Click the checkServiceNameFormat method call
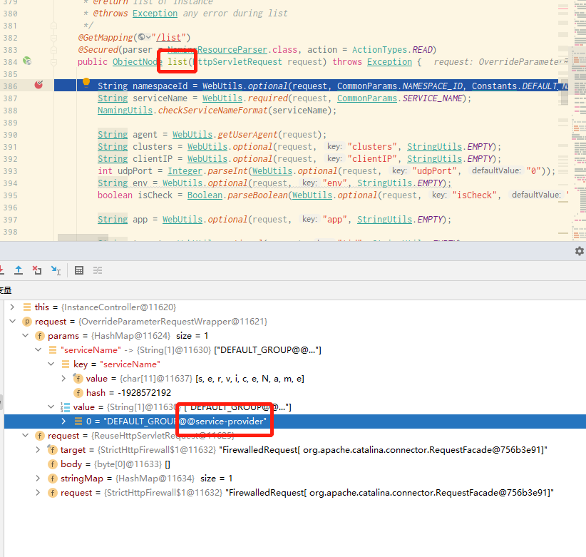This screenshot has width=586, height=557. point(212,111)
